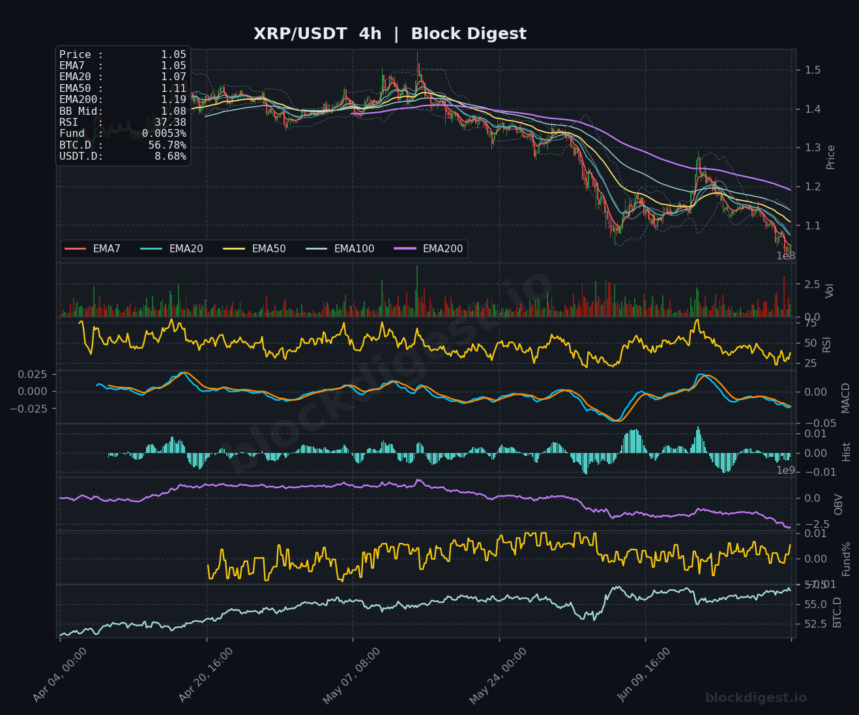Click the EMA20 value 1.07 in stats

point(173,77)
